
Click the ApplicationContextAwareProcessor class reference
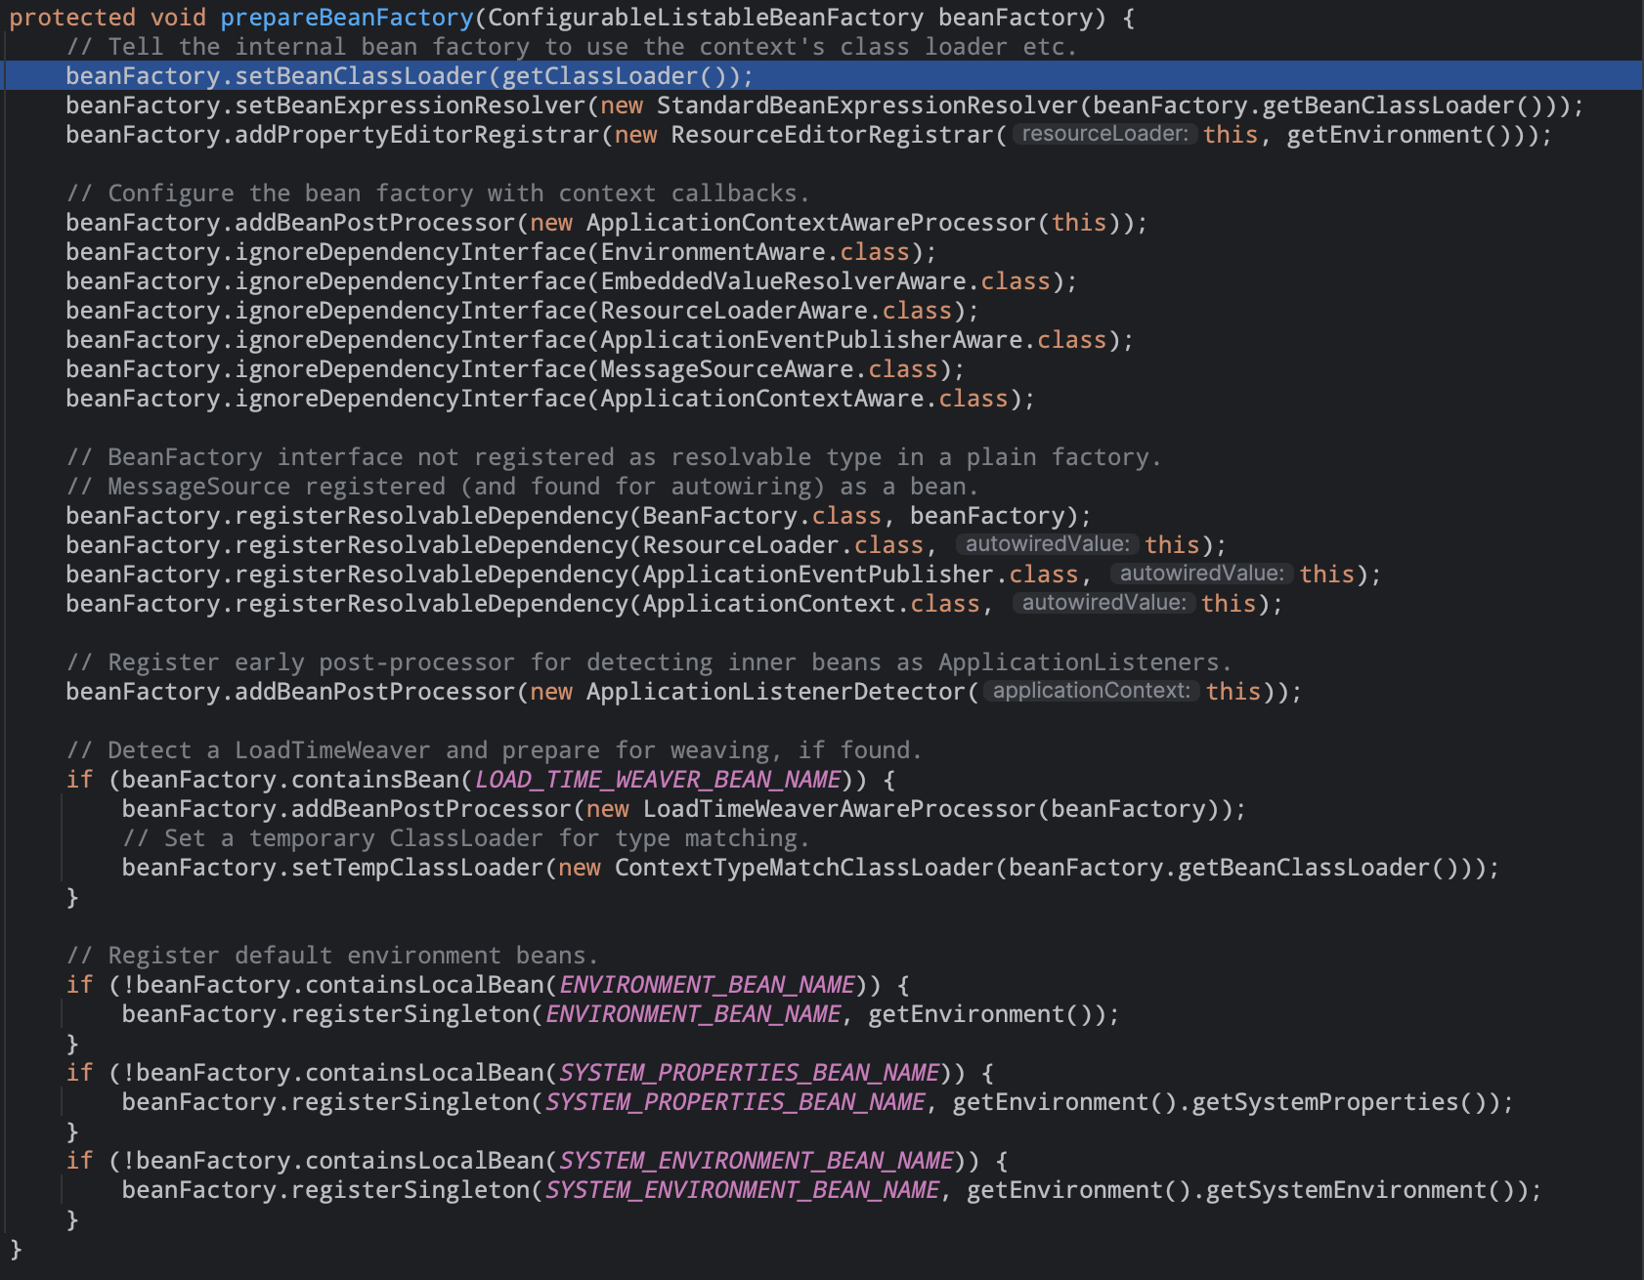tap(810, 223)
